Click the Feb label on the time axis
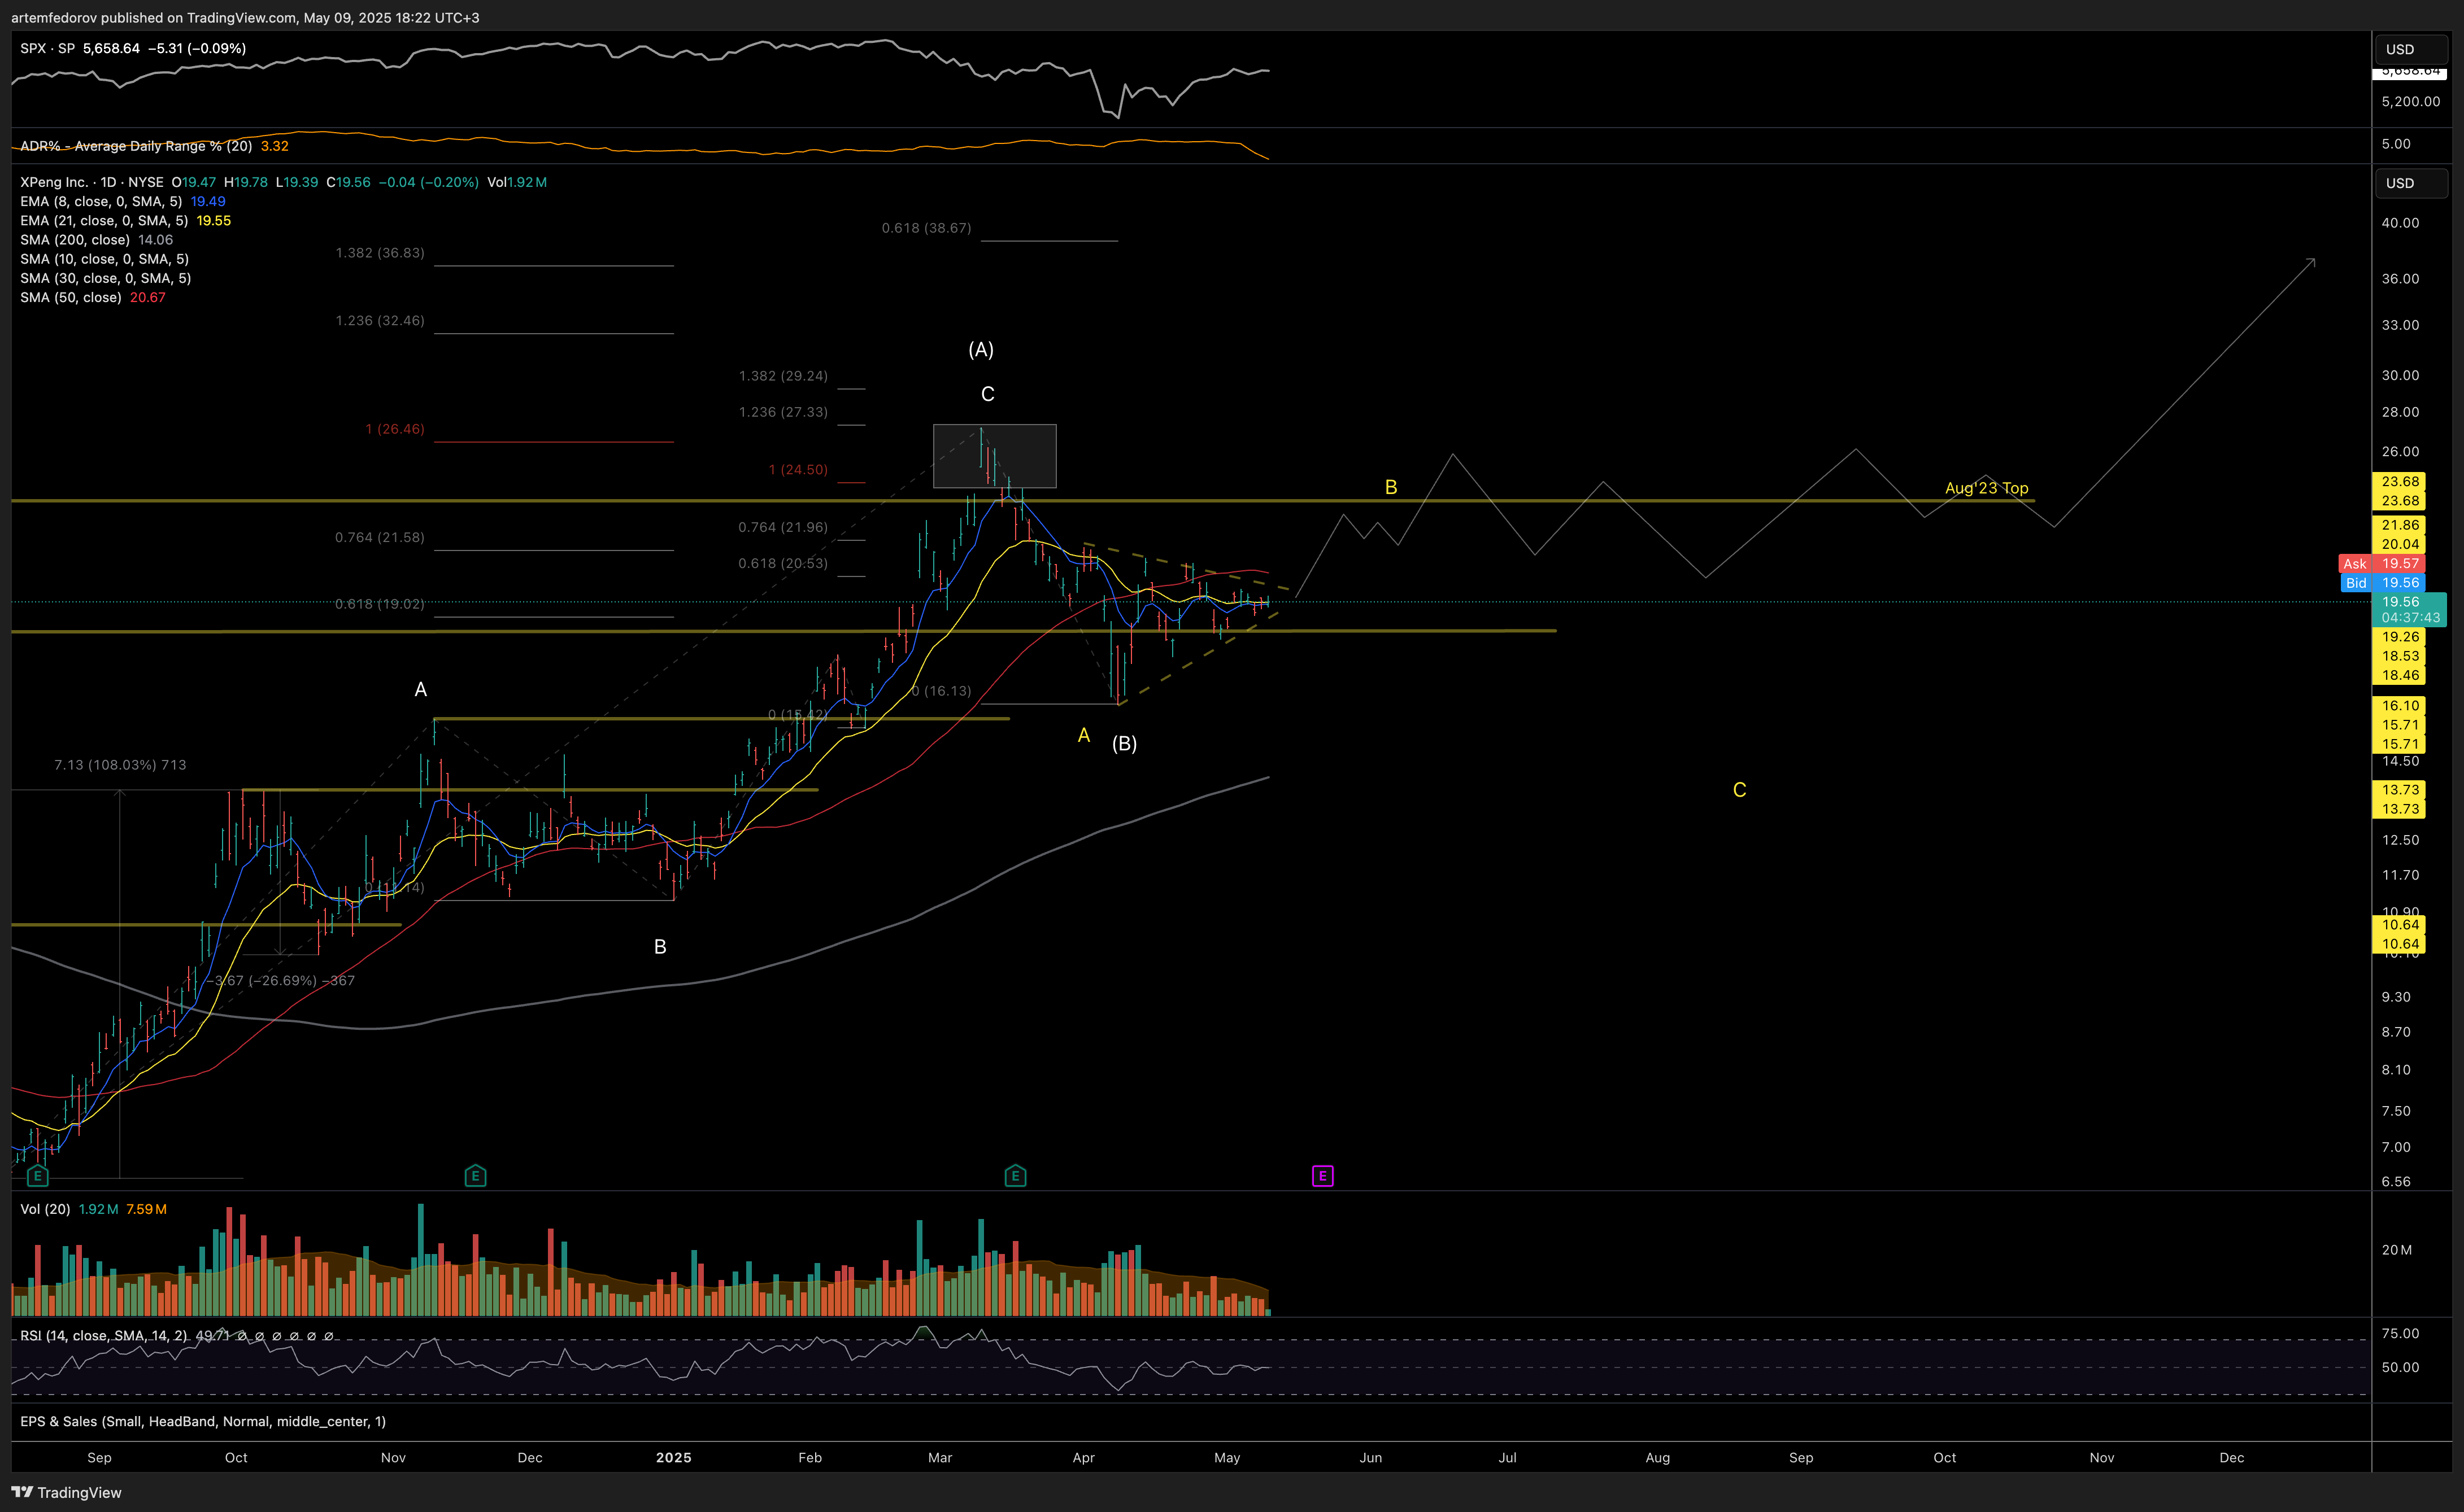The height and width of the screenshot is (1512, 2464). click(x=811, y=1457)
